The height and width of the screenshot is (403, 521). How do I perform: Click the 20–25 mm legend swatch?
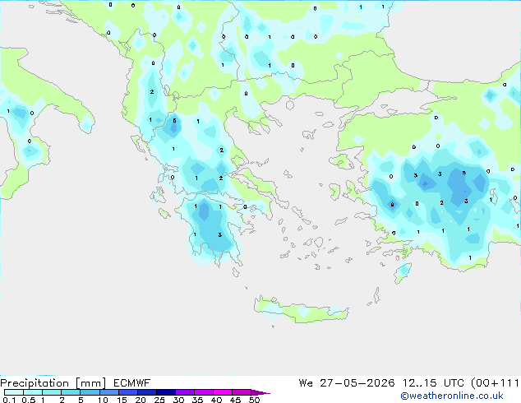(146, 392)
